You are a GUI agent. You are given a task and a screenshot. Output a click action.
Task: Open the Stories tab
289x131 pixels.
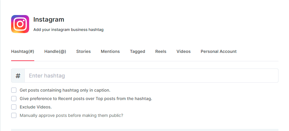coord(84,51)
